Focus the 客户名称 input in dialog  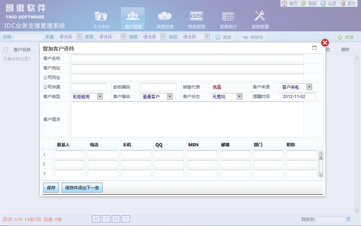pyautogui.click(x=188, y=59)
